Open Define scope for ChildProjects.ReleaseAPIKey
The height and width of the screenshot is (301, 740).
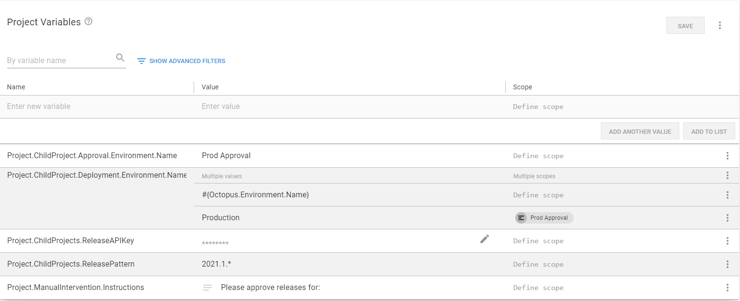pyautogui.click(x=538, y=240)
